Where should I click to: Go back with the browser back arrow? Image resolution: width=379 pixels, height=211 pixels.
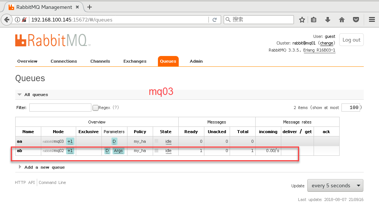tap(7, 20)
